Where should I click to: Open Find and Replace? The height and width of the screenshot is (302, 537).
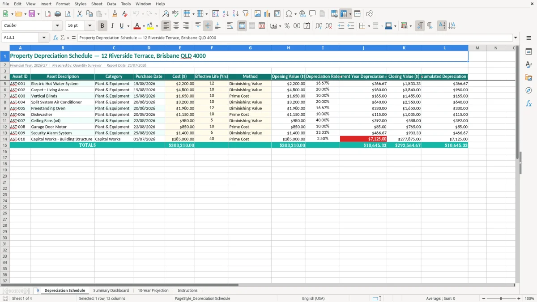tap(166, 14)
